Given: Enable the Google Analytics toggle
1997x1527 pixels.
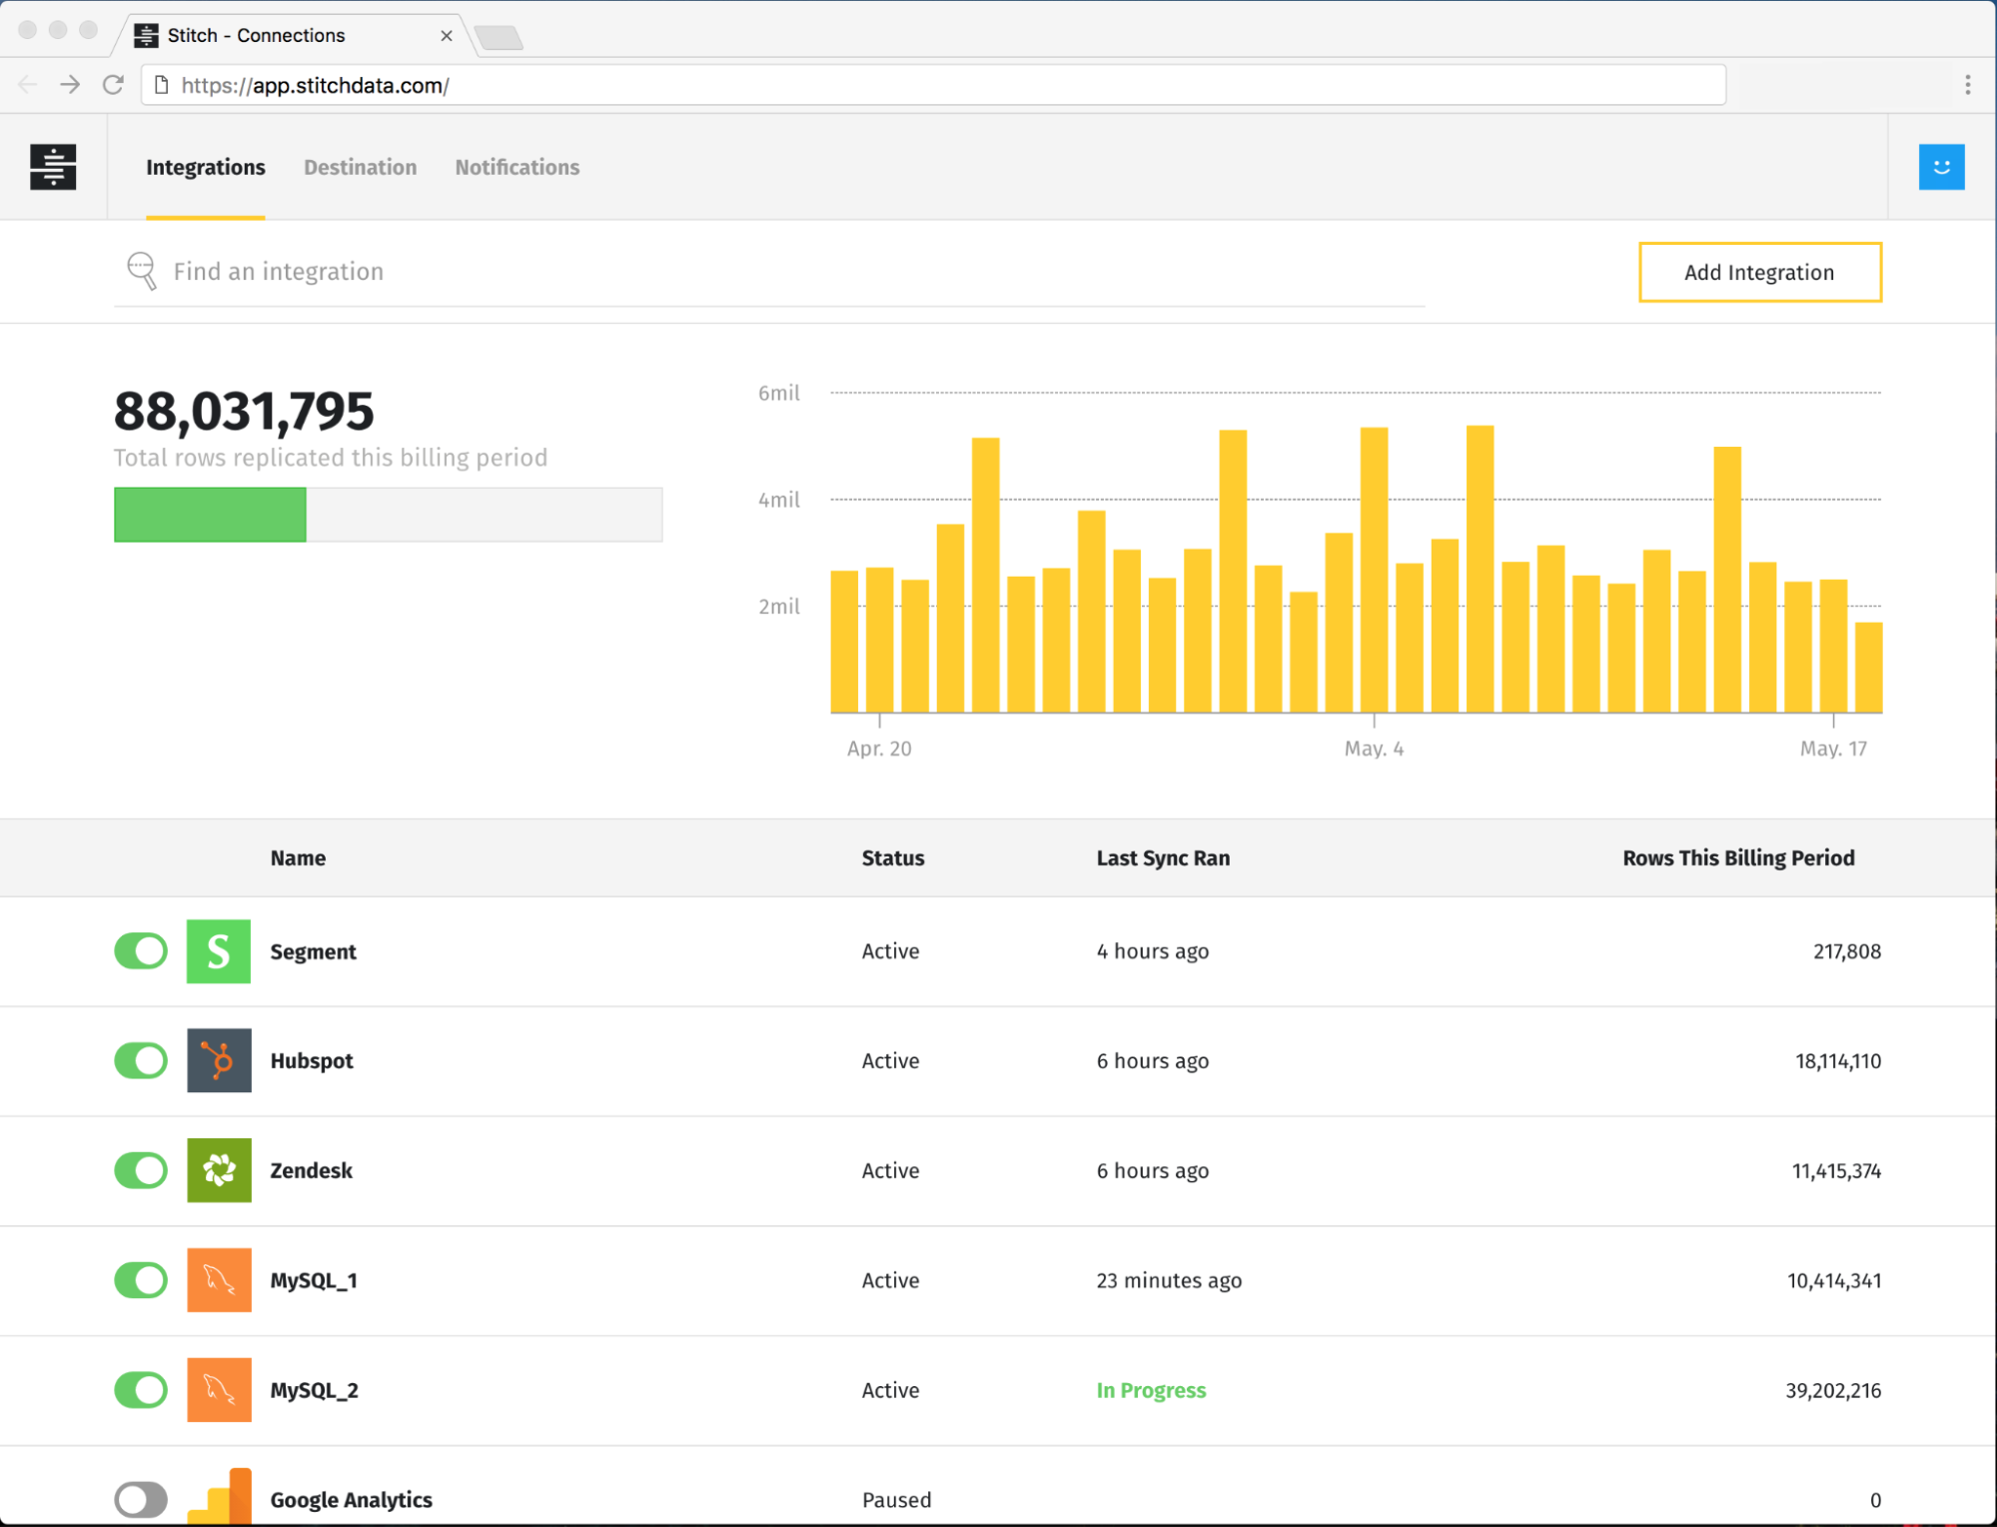Looking at the screenshot, I should click(140, 1499).
